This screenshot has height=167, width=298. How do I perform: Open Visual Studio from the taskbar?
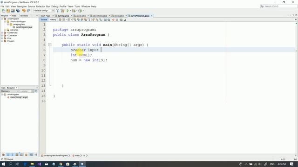coord(39,164)
